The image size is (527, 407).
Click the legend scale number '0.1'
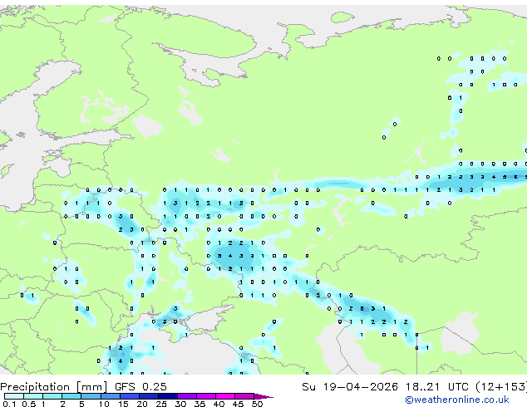9,404
